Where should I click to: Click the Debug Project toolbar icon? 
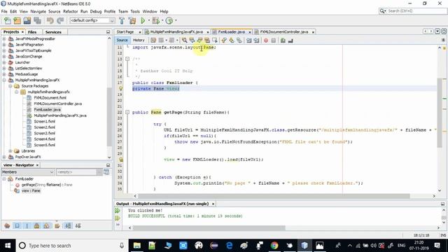point(155,20)
